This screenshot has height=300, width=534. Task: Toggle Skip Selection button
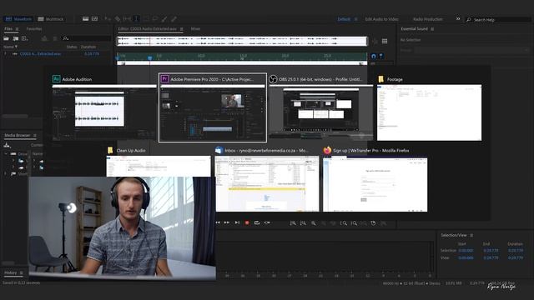click(267, 222)
